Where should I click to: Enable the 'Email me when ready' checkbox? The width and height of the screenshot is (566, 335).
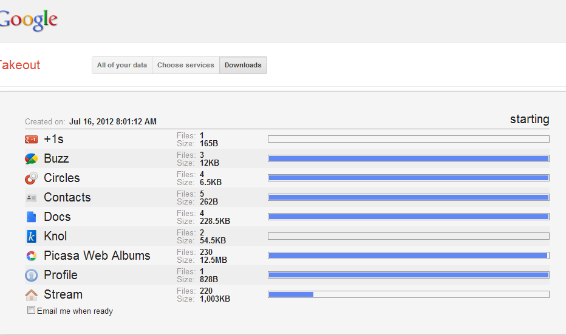pyautogui.click(x=32, y=310)
